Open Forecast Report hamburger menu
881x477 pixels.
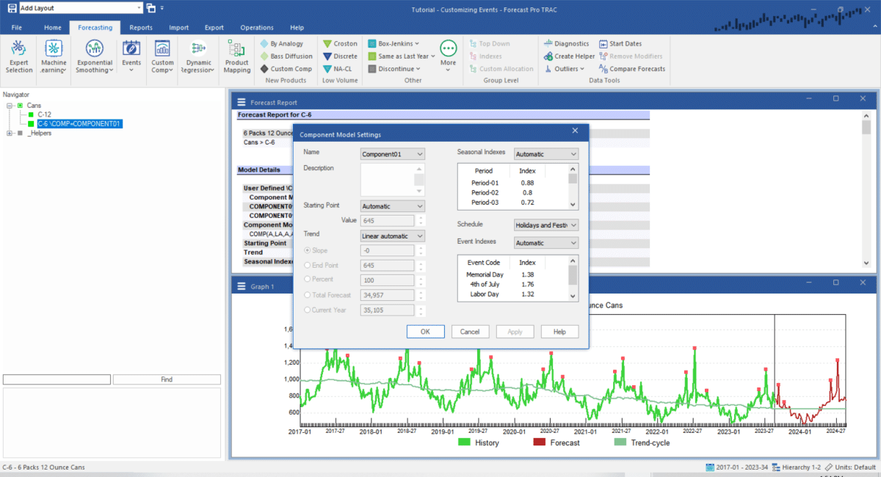pos(242,102)
